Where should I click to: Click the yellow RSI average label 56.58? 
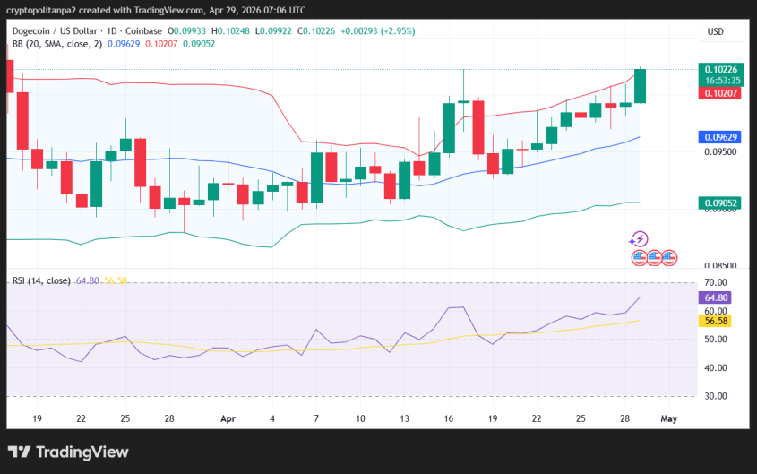[717, 321]
